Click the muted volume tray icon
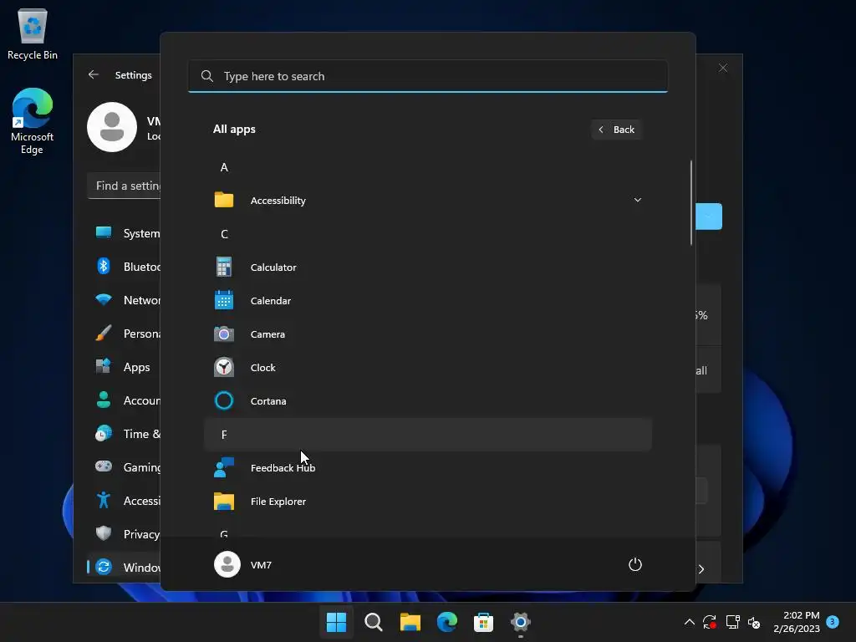This screenshot has height=642, width=856. (755, 622)
